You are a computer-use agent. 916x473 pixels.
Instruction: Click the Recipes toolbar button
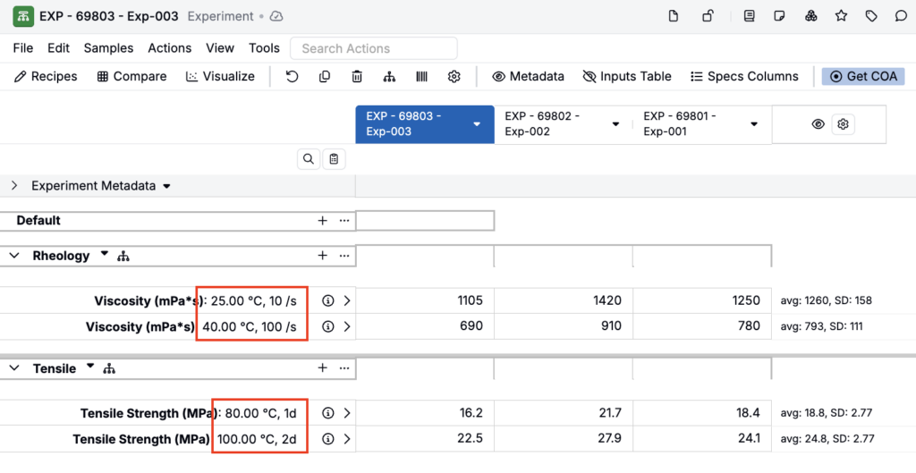(47, 77)
